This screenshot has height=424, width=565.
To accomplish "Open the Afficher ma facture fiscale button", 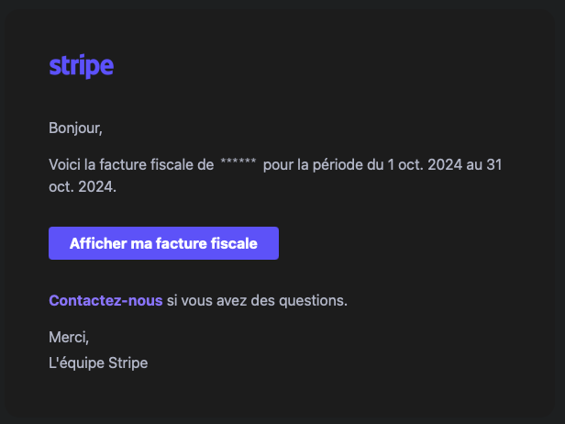I will [x=163, y=243].
